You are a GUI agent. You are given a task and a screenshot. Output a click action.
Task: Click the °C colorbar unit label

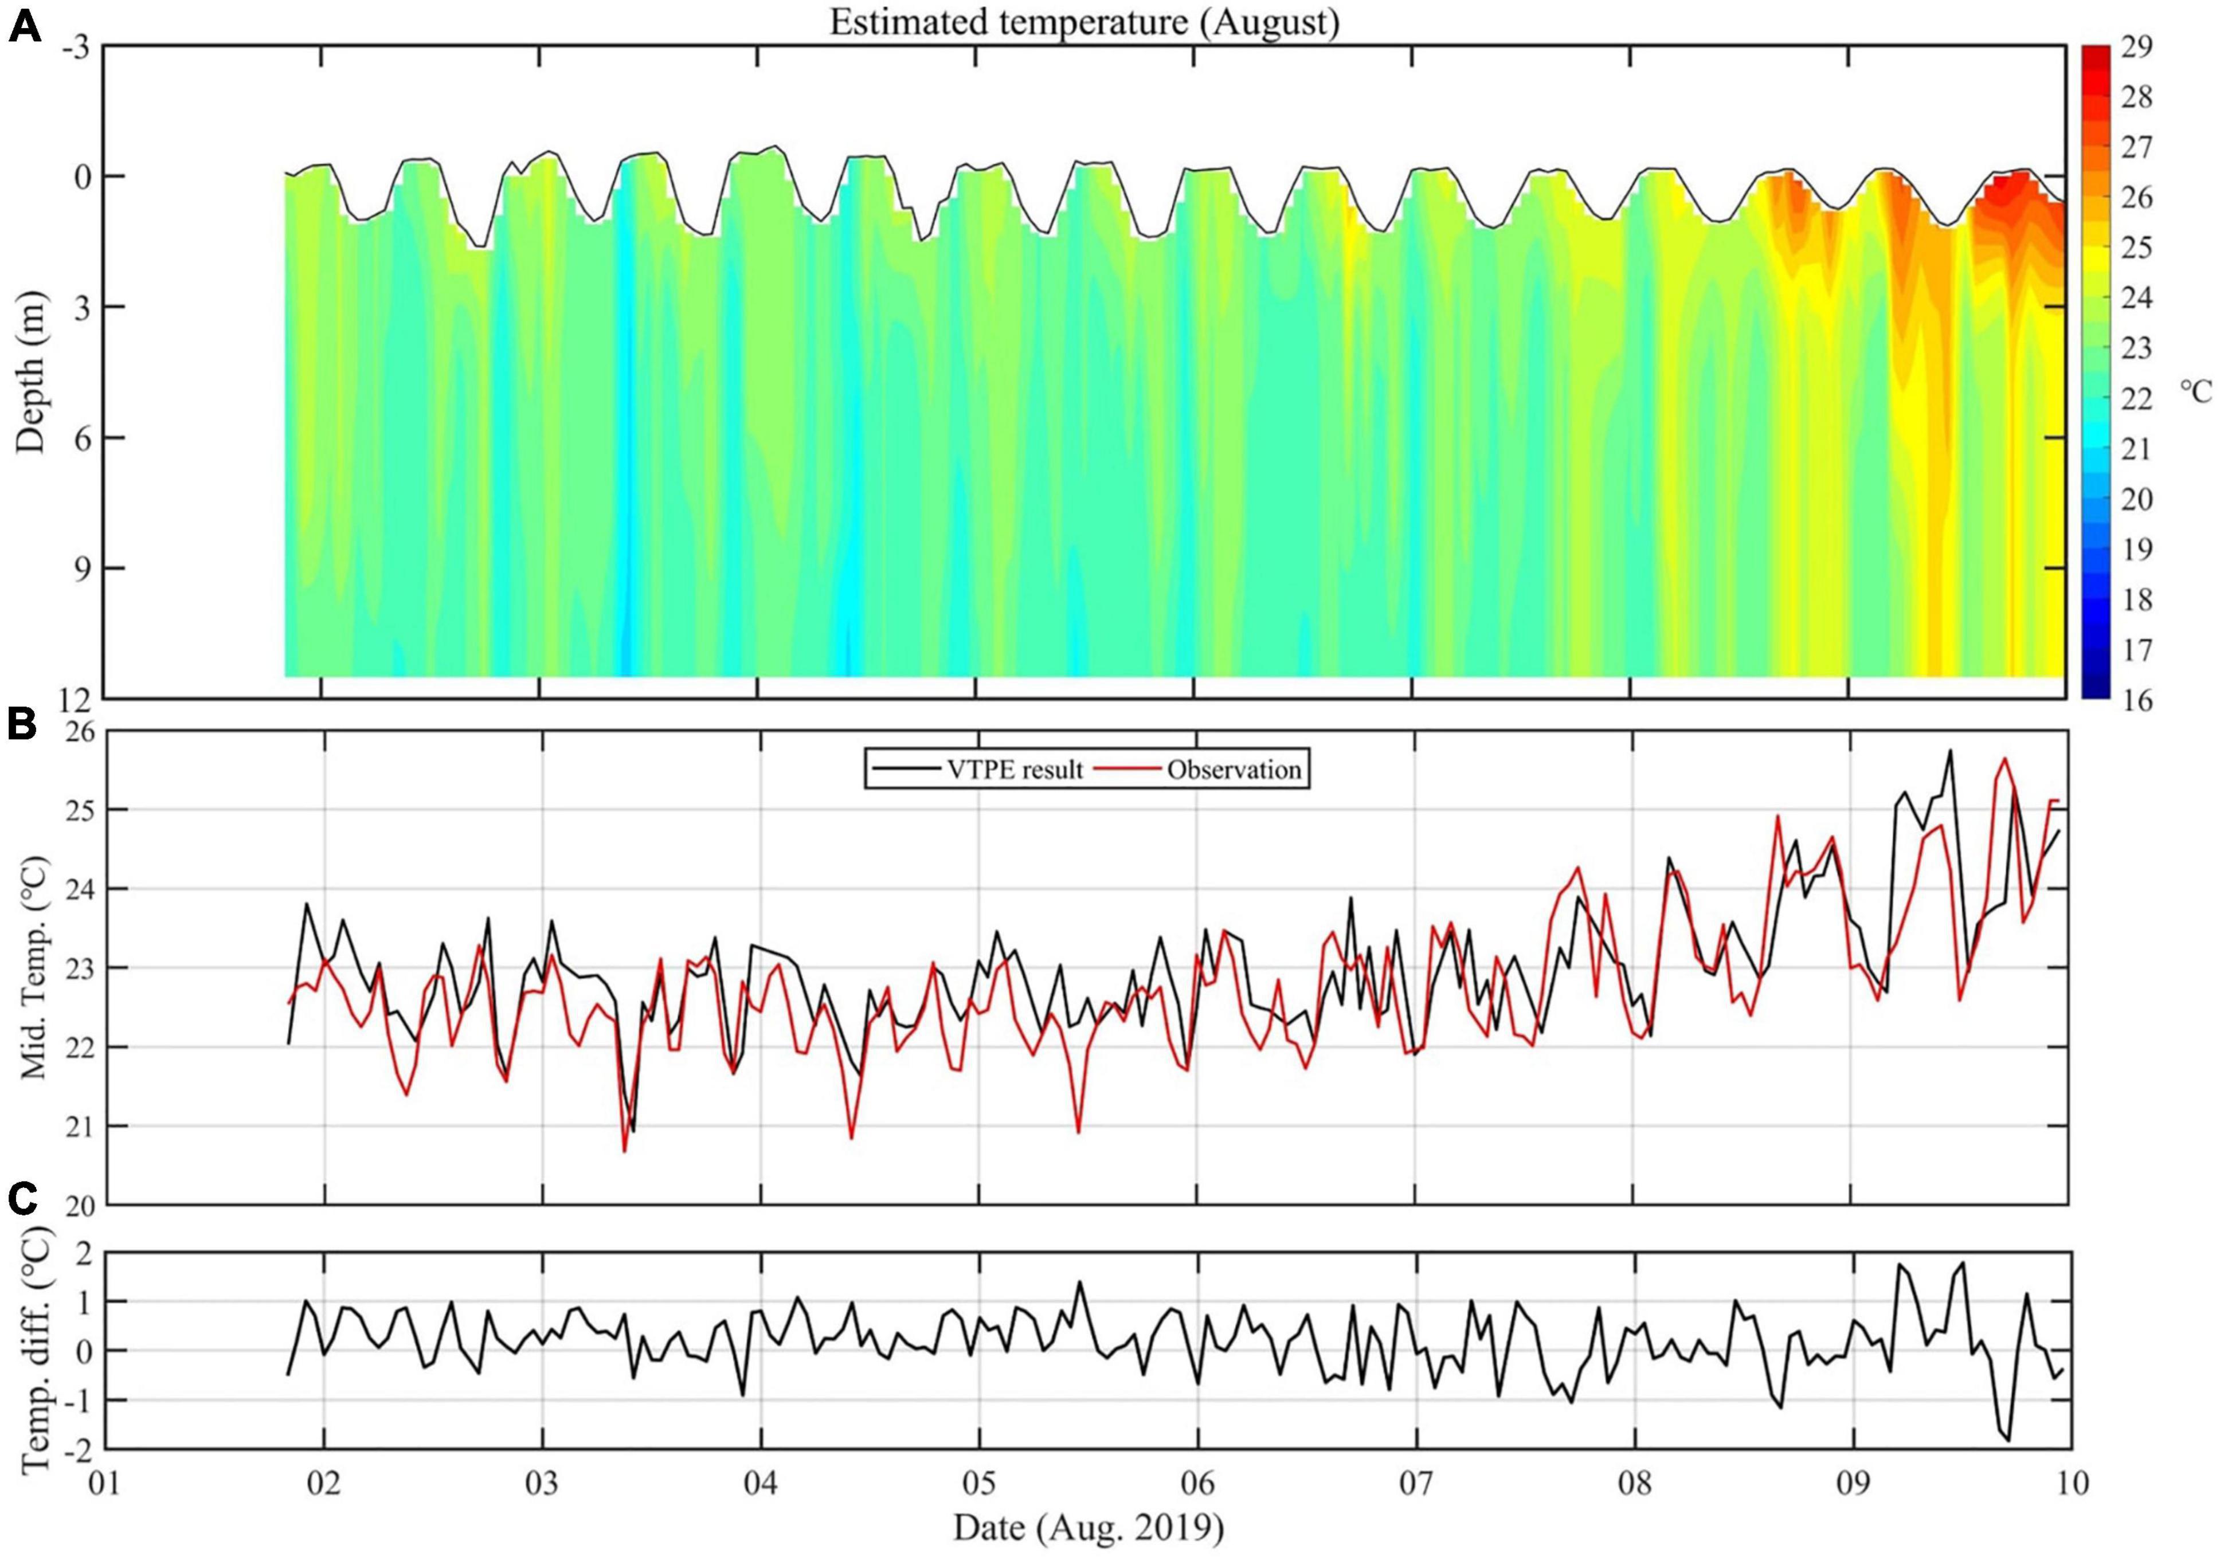tap(2196, 390)
